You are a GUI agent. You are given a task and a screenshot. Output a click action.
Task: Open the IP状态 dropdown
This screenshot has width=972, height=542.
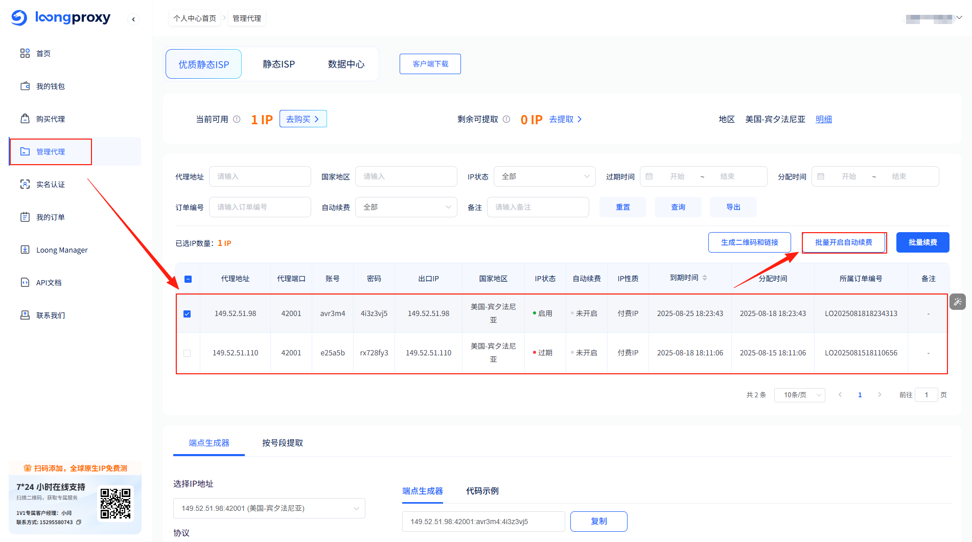544,176
